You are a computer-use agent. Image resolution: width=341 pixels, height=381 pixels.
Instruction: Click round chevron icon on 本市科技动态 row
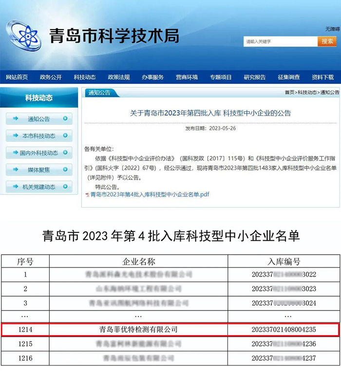click(65, 135)
